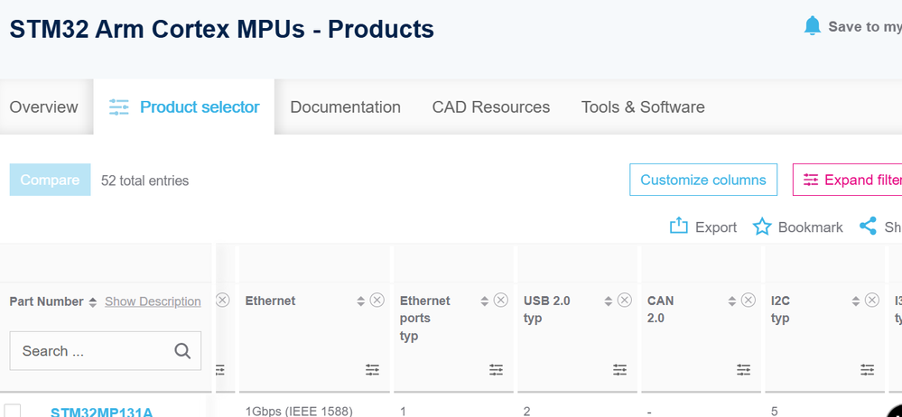Image resolution: width=902 pixels, height=417 pixels.
Task: Remove the USB 2.0 typ column
Action: click(x=625, y=301)
